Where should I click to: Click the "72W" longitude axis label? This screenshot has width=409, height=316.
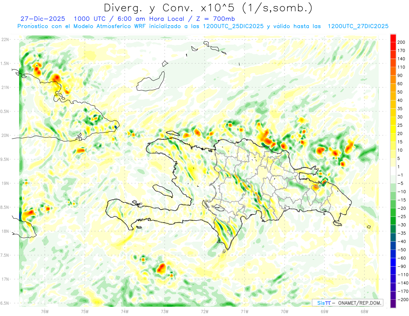(x=204, y=312)
